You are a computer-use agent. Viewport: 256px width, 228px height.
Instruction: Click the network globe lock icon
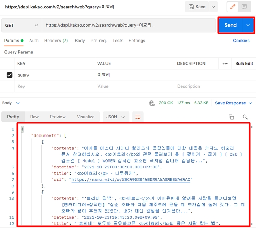[x=151, y=103]
